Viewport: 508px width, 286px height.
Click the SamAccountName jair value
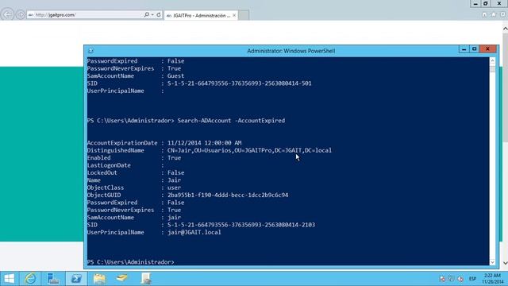tap(175, 218)
